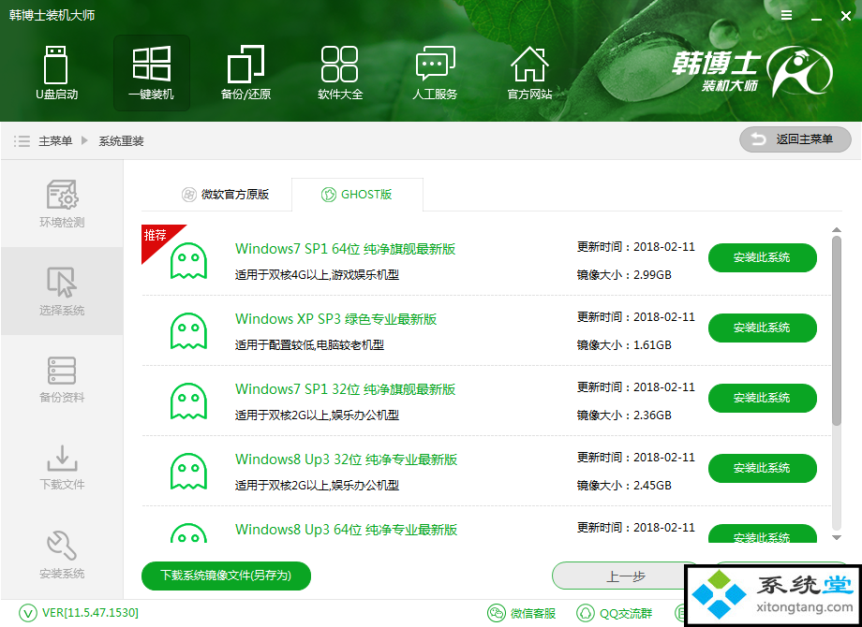Open the U盘启动 tool

point(56,72)
